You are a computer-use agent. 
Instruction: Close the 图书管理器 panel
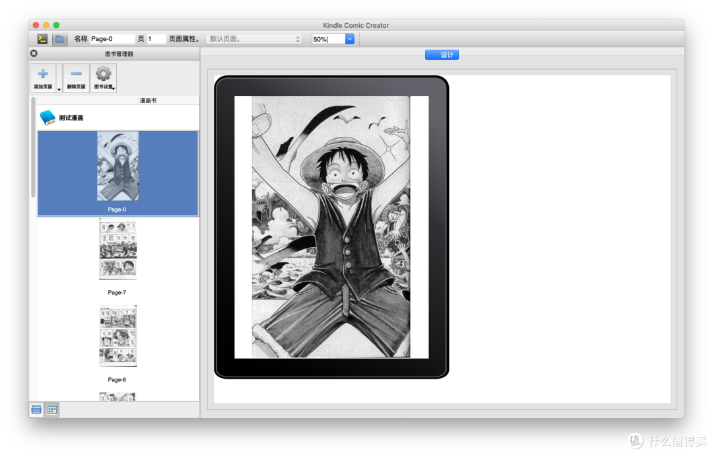click(34, 54)
